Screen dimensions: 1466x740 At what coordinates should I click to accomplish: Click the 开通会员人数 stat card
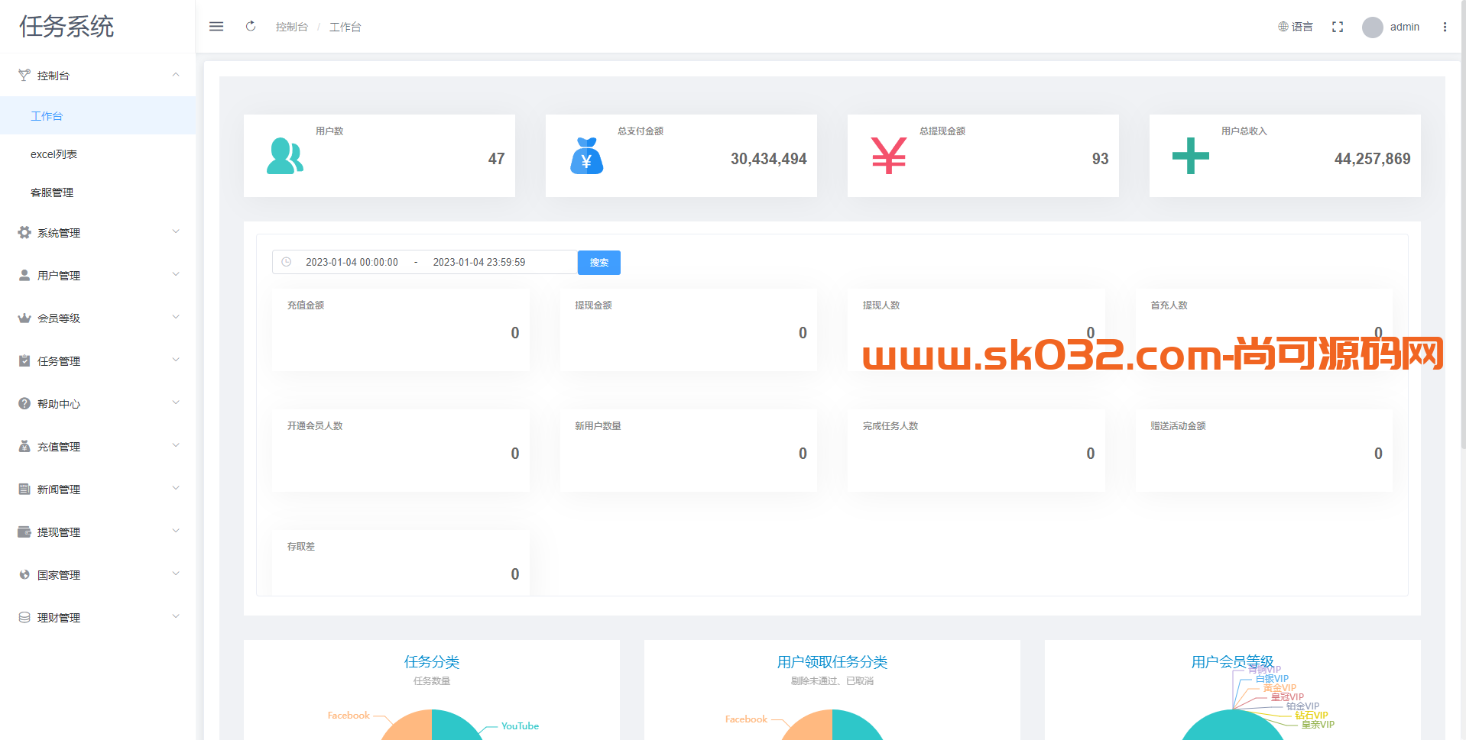click(401, 451)
